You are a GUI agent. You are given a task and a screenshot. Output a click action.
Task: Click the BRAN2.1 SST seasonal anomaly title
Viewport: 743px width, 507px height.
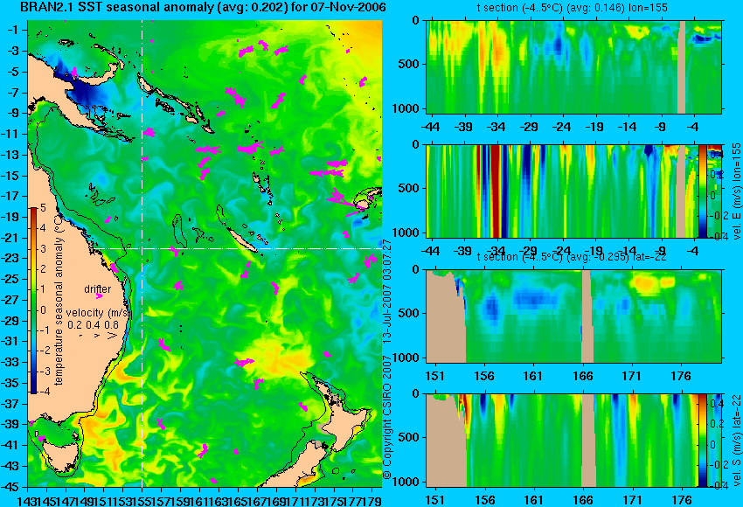(x=204, y=7)
